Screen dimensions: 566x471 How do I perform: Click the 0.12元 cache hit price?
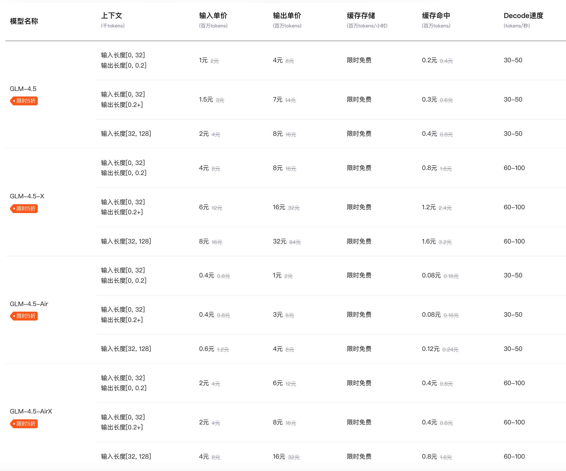pyautogui.click(x=430, y=349)
